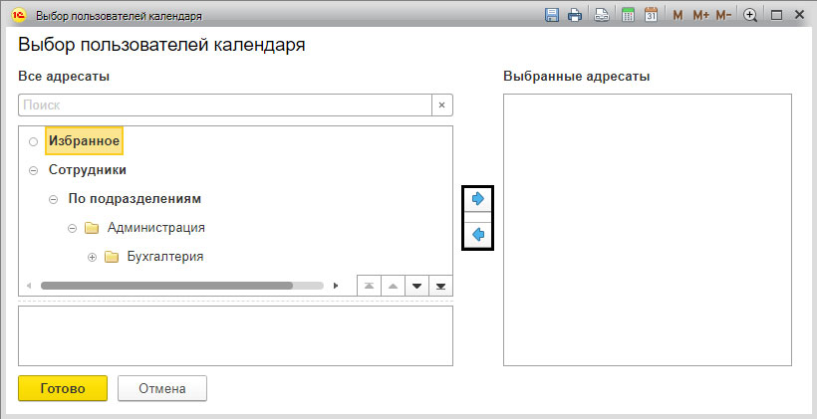Collapse the Администрация folder
817x419 pixels.
[73, 228]
